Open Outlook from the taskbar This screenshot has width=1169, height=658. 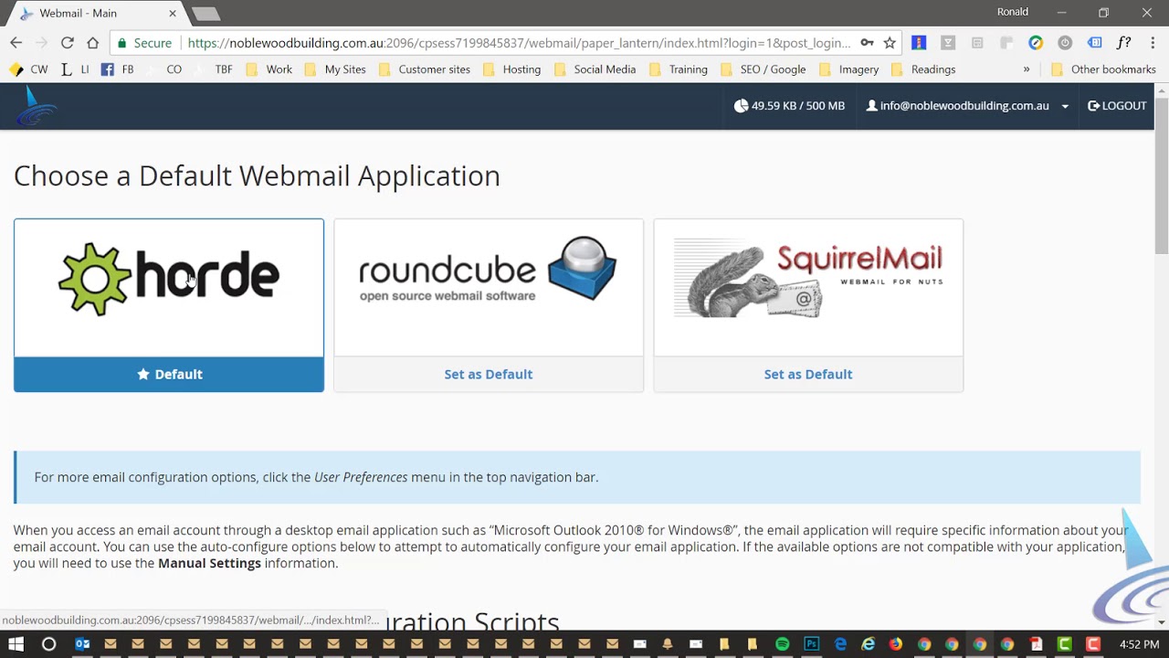point(82,644)
